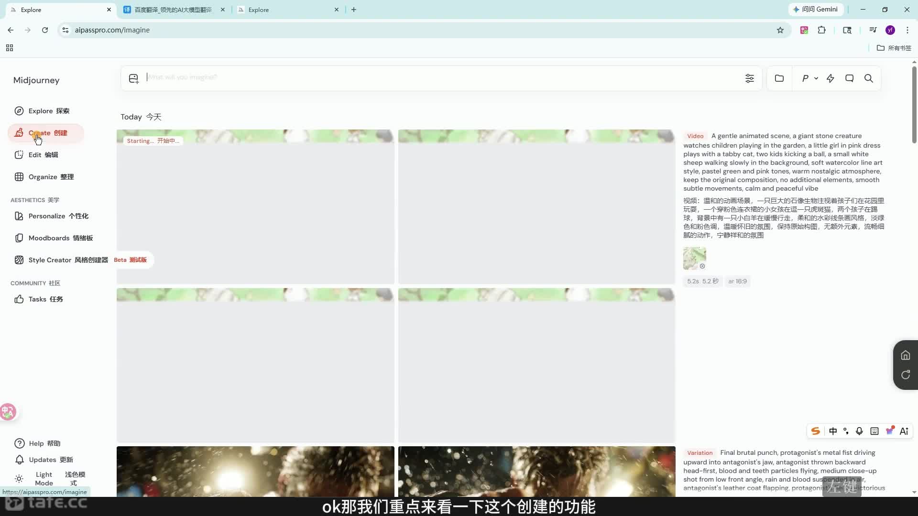918x516 pixels.
Task: Click the 问问 Gemini button
Action: point(816,10)
